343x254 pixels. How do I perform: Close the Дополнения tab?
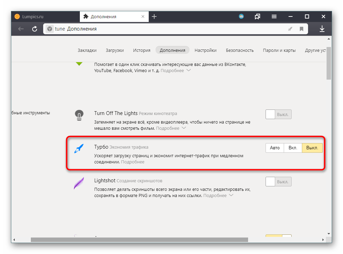[143, 16]
